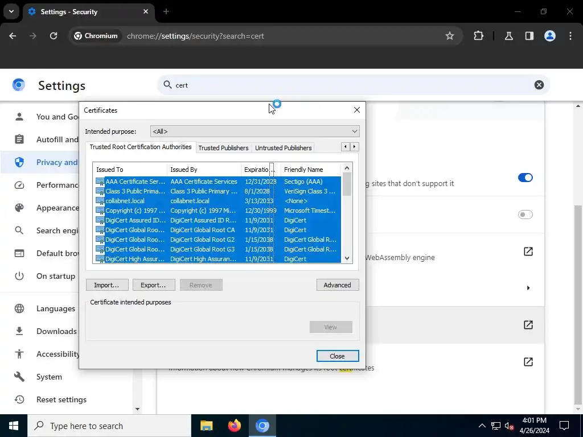Open external link on highlighted certificates row

pos(528,325)
